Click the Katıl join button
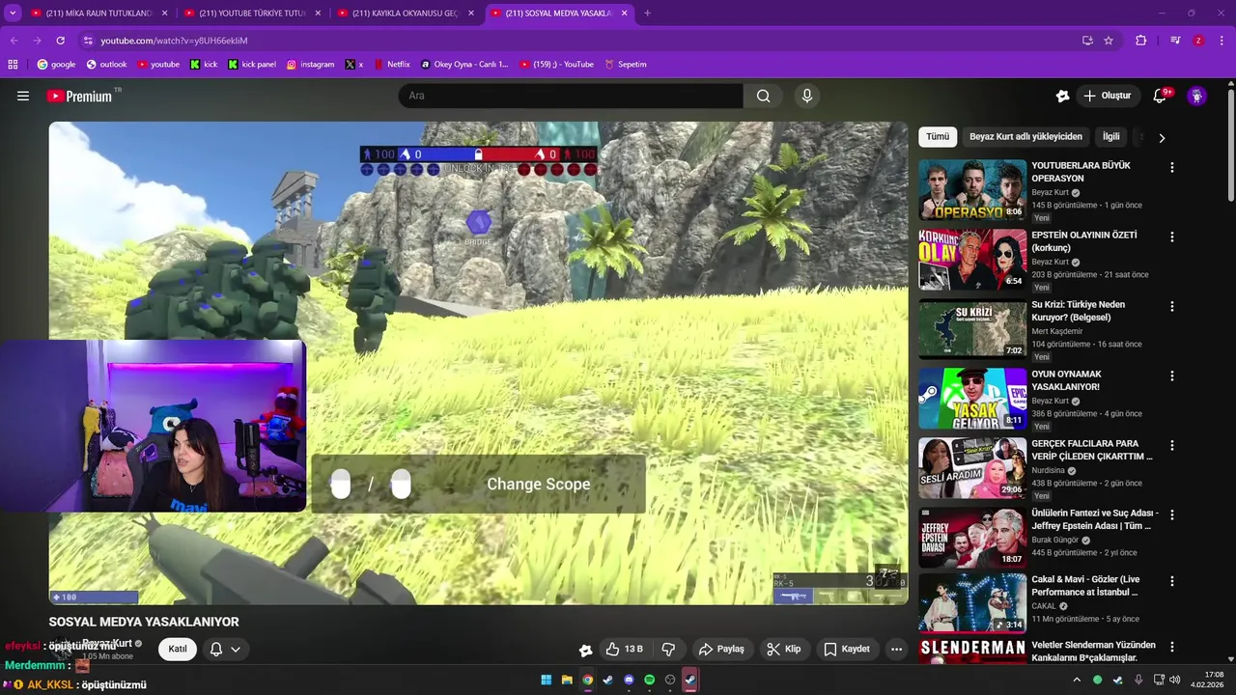This screenshot has height=695, width=1236. pos(178,649)
